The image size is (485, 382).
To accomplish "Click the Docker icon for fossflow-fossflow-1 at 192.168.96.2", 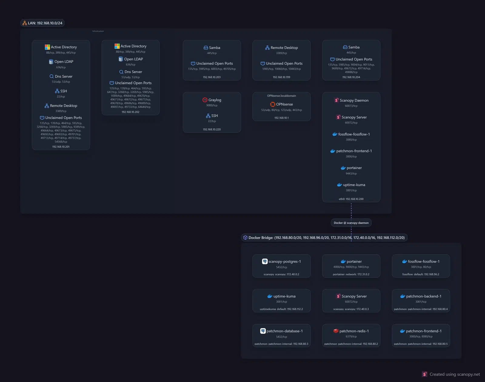I will [404, 262].
